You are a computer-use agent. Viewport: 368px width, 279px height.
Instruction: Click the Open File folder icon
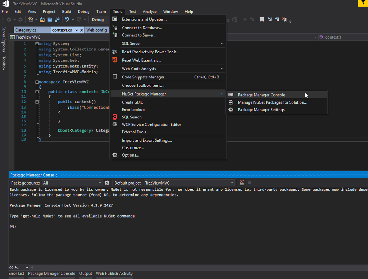tap(43, 20)
